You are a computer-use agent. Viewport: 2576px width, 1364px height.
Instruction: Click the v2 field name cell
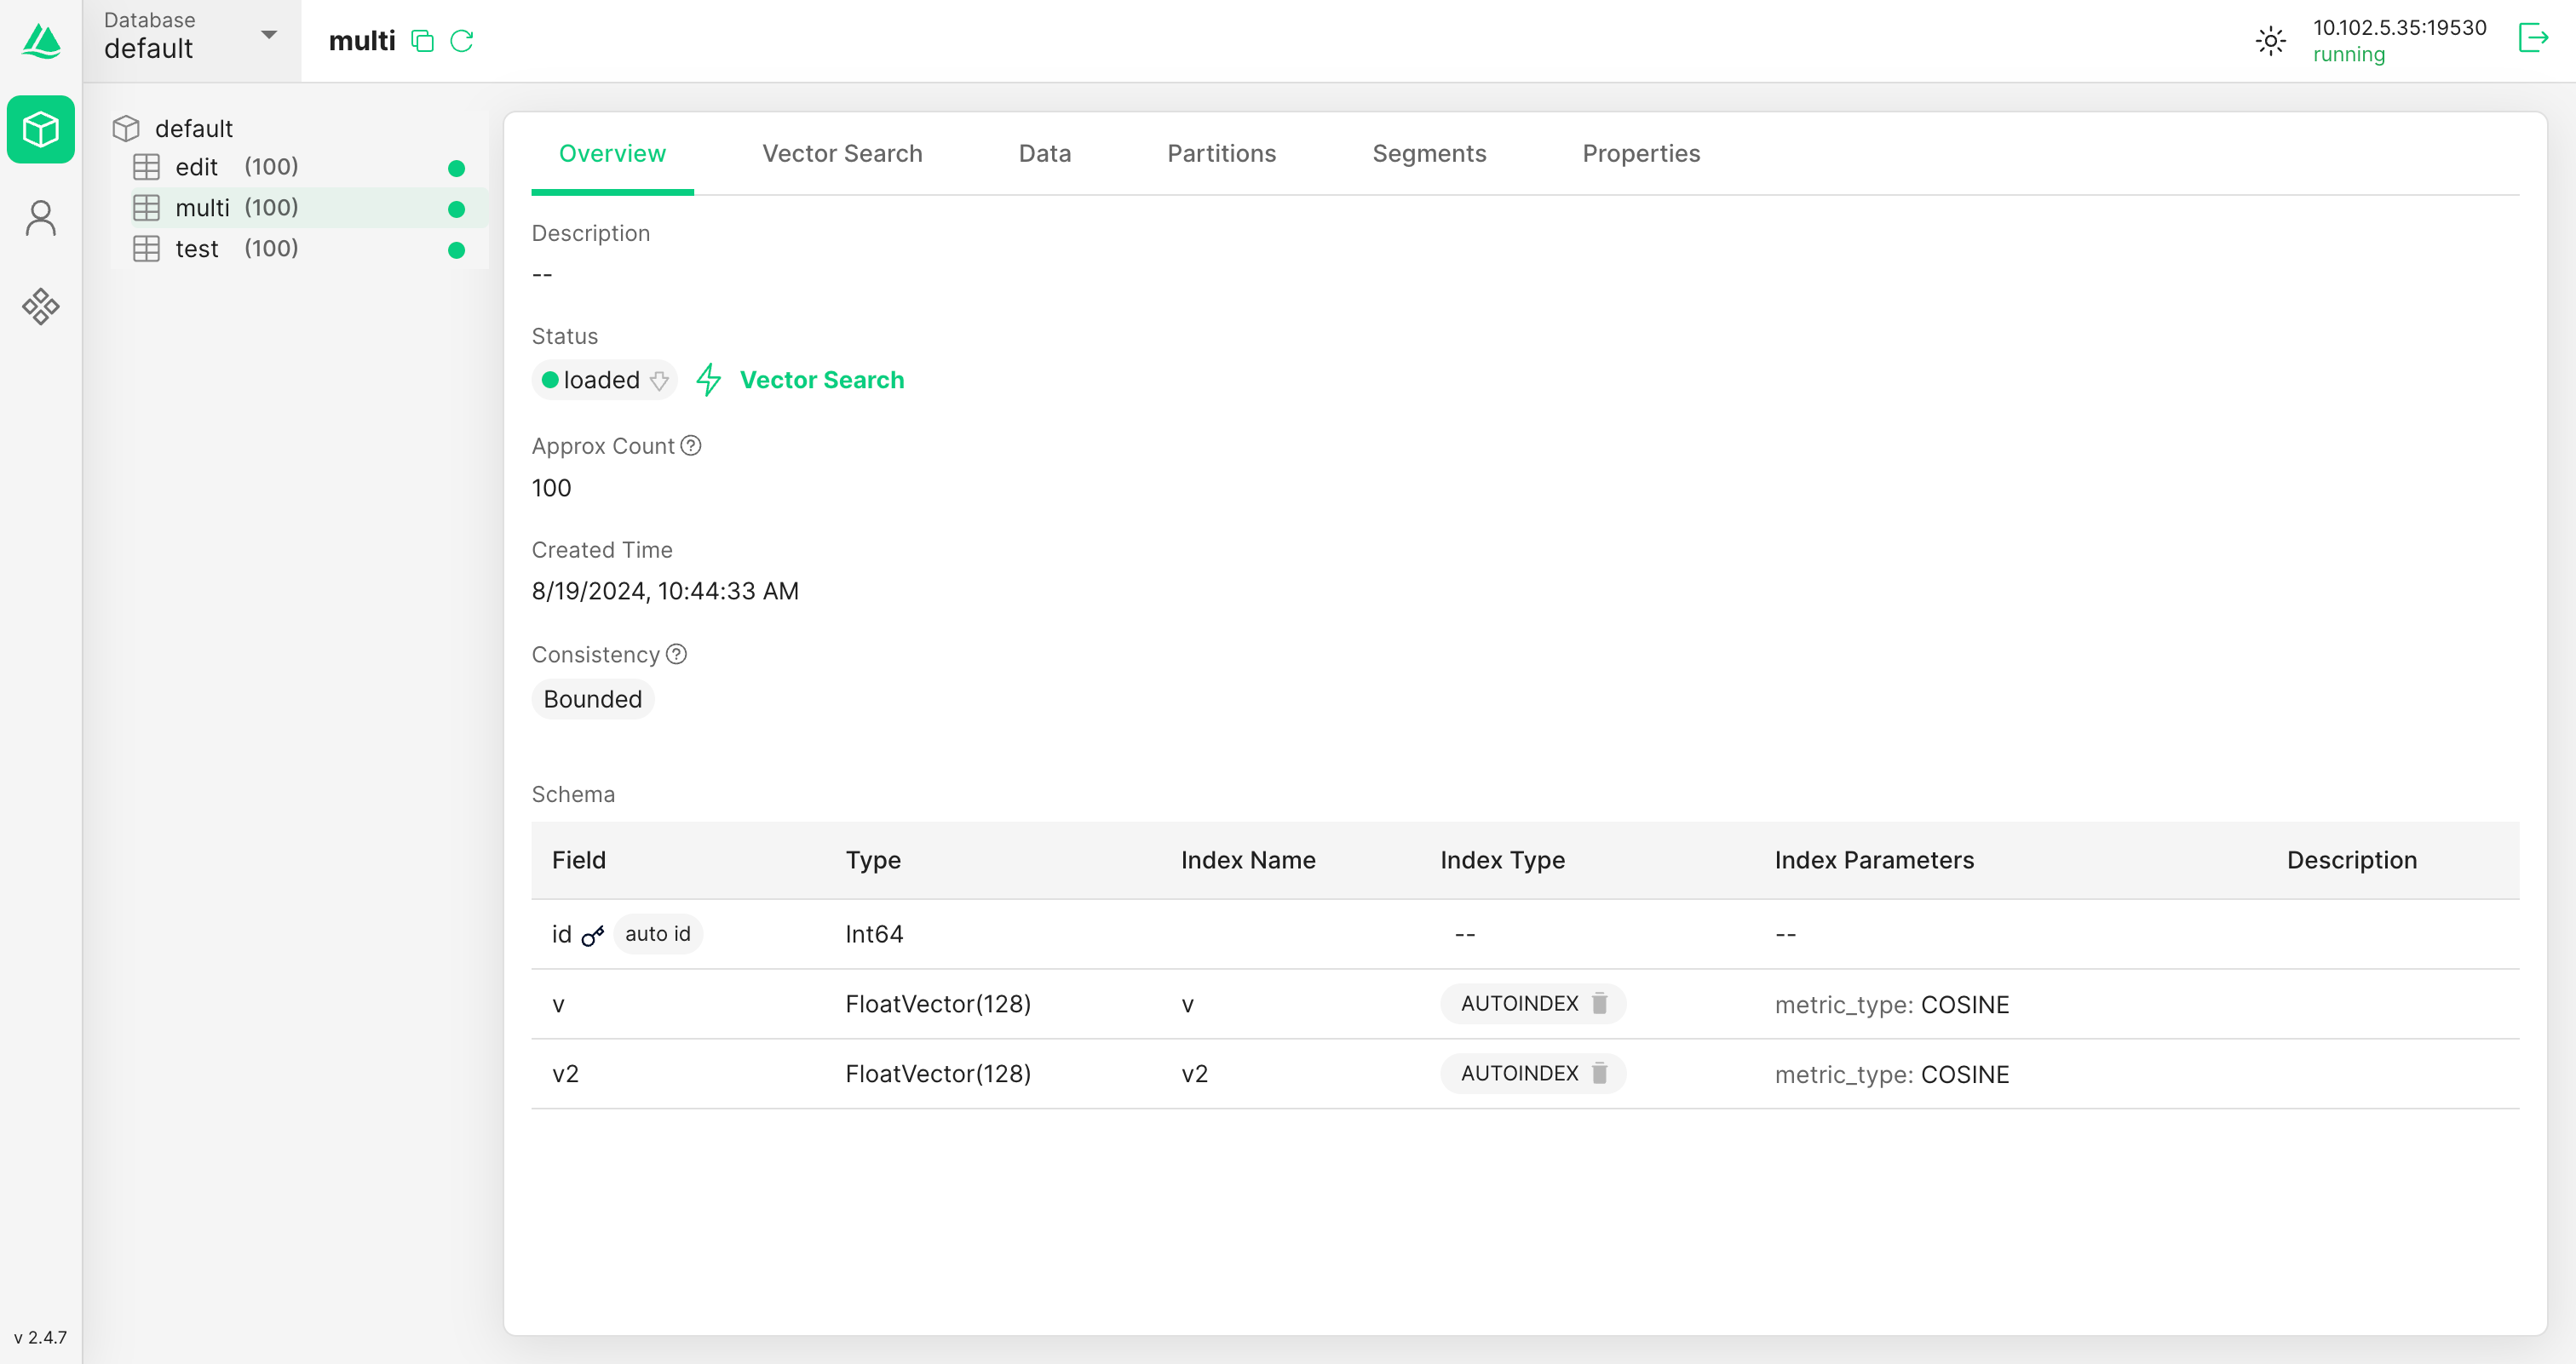pos(565,1073)
